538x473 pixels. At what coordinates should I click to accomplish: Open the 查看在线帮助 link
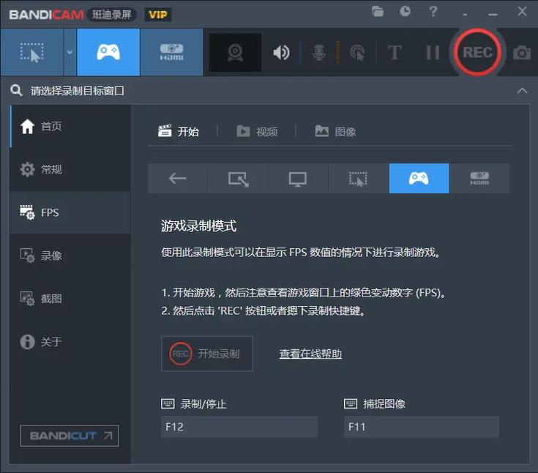click(x=310, y=354)
